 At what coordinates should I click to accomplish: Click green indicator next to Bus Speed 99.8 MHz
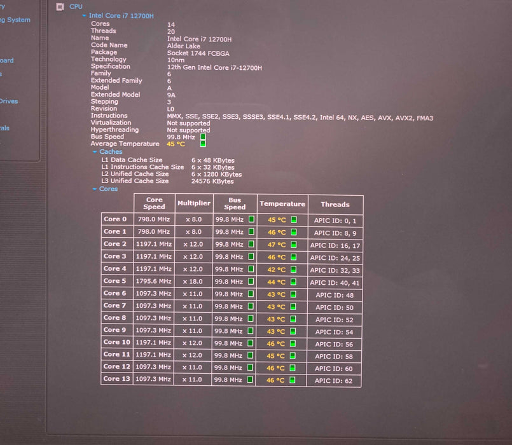pyautogui.click(x=203, y=137)
